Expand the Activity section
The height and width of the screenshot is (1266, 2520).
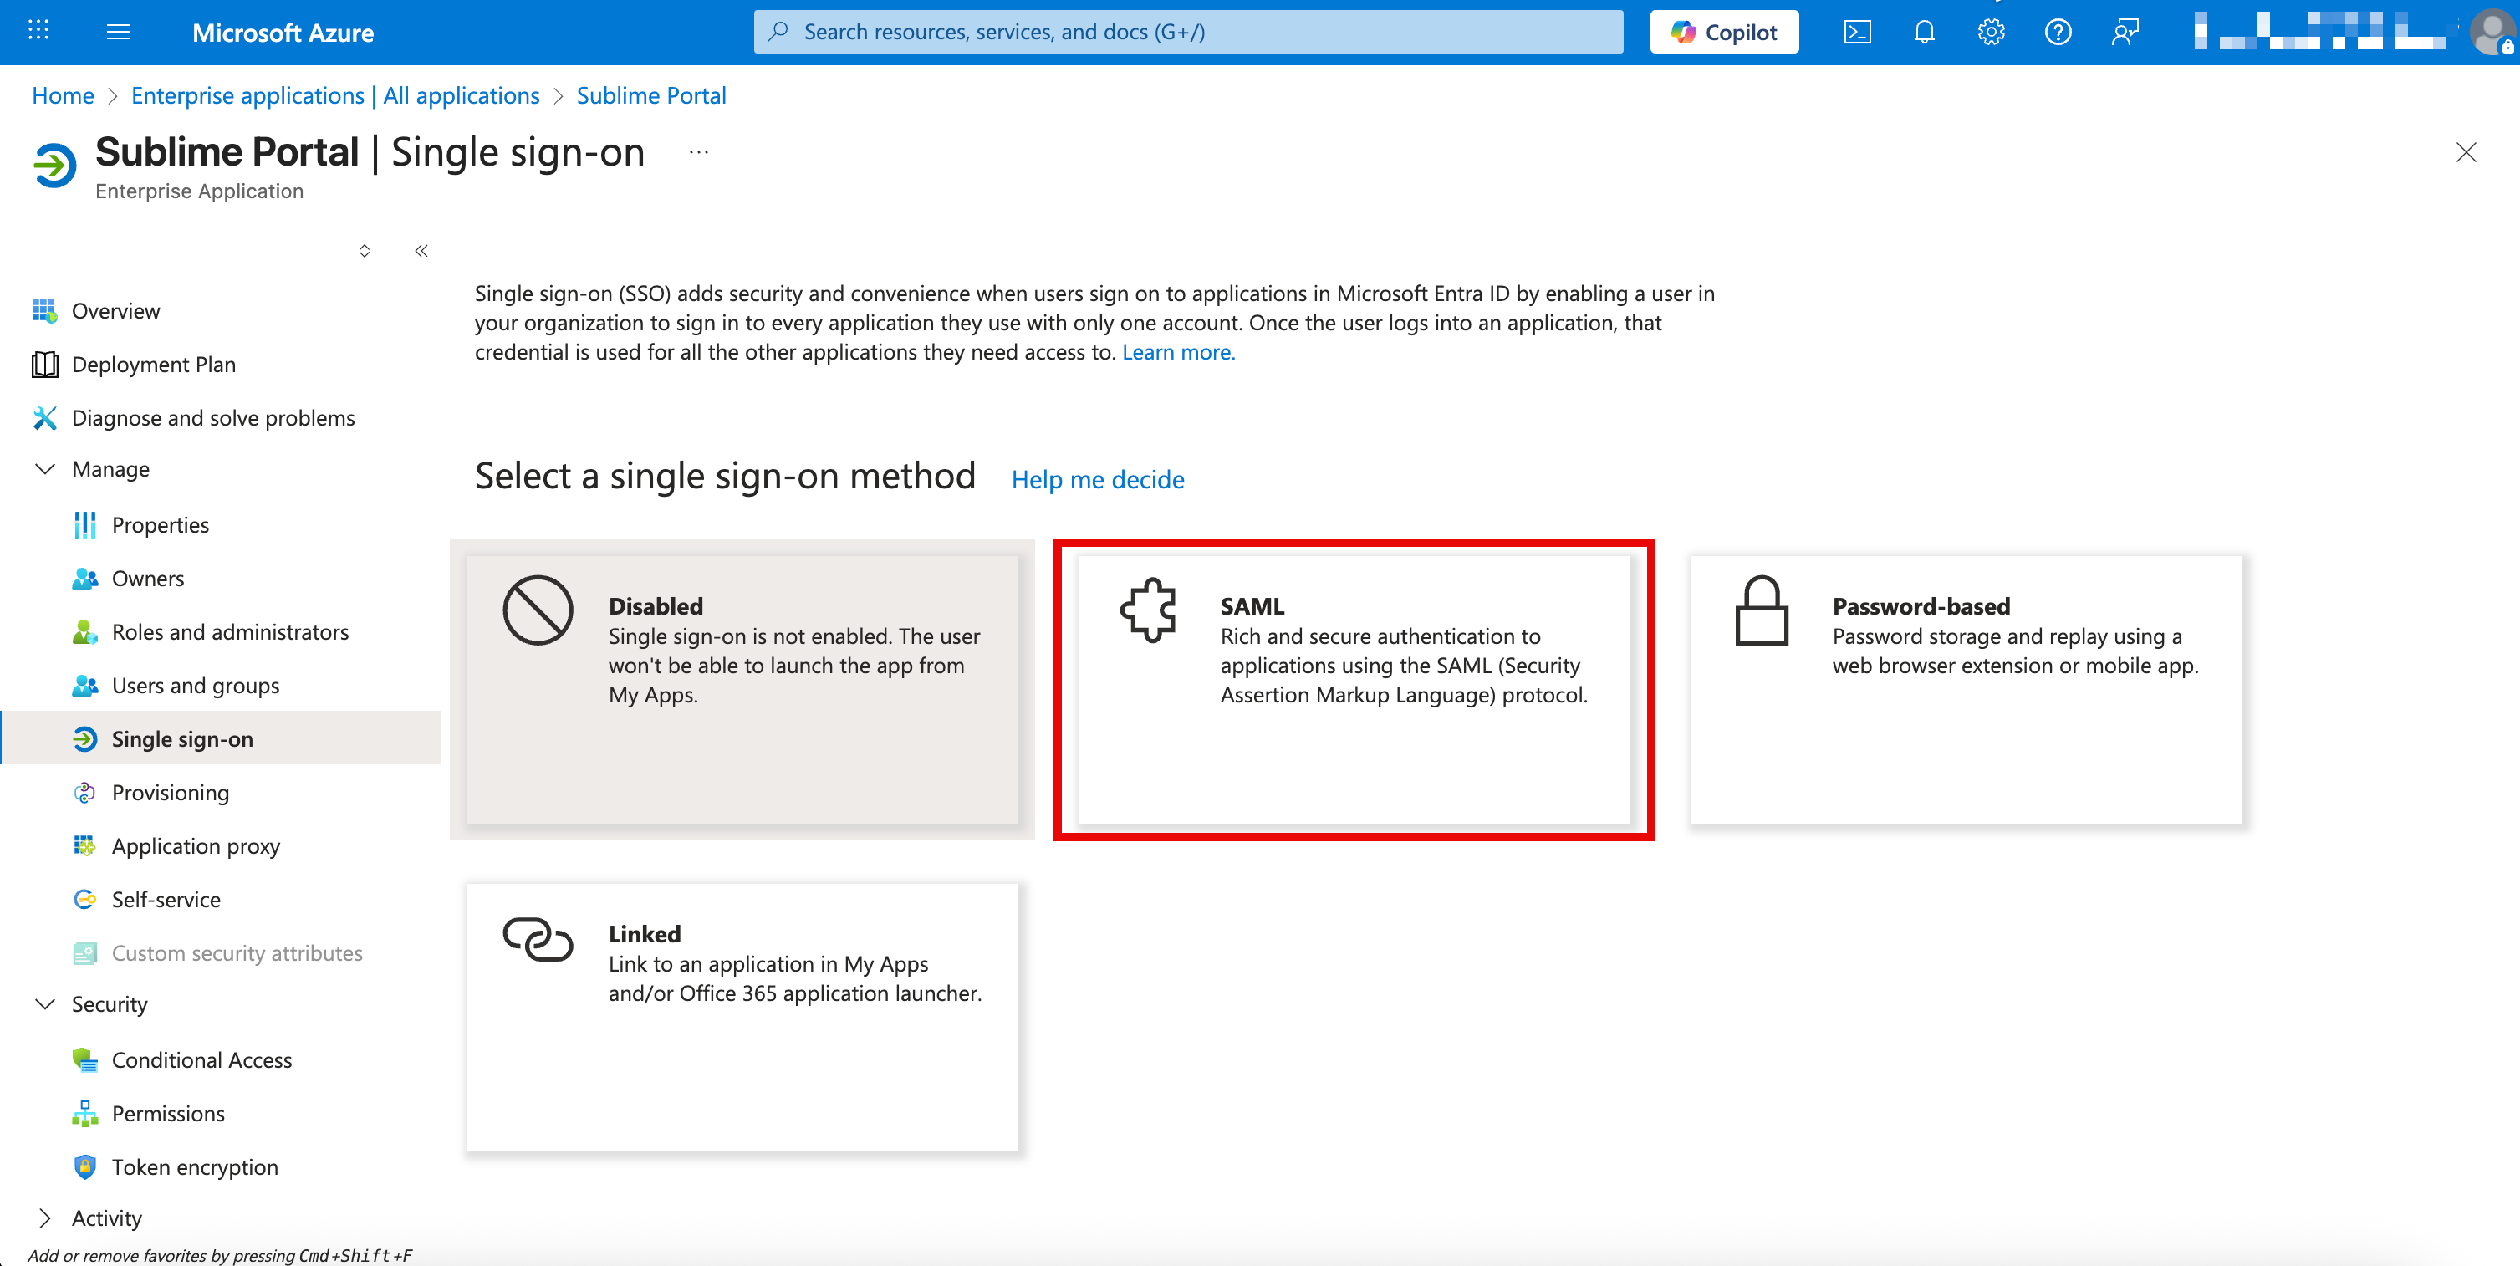pyautogui.click(x=45, y=1218)
